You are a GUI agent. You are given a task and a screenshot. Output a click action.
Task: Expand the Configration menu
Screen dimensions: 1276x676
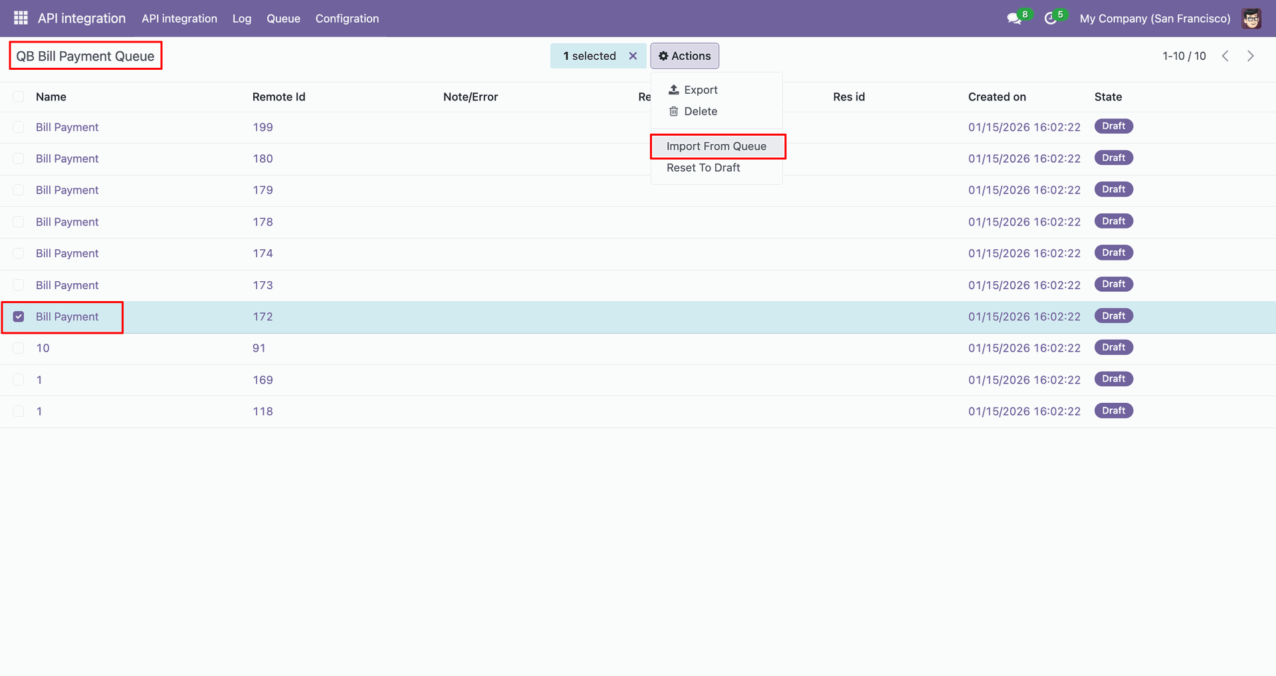pos(347,19)
